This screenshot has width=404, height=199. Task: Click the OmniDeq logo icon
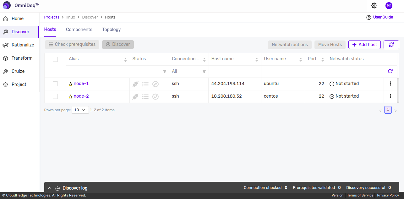[7, 5]
